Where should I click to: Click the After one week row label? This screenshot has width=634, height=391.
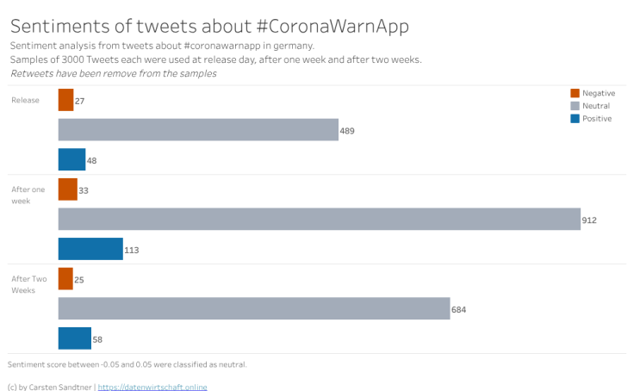pyautogui.click(x=27, y=195)
